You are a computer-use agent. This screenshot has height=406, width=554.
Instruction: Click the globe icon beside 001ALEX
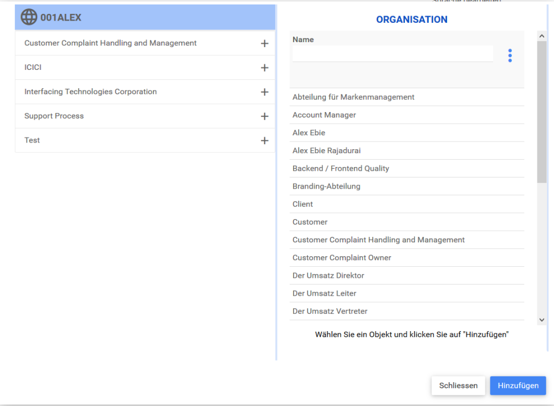tap(29, 17)
